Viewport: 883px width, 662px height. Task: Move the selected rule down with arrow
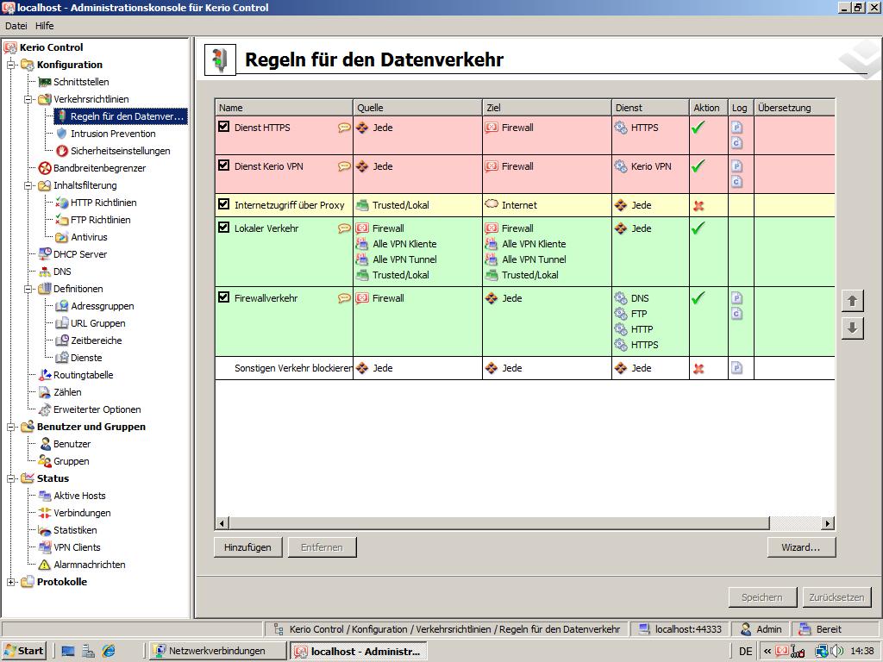pyautogui.click(x=853, y=328)
